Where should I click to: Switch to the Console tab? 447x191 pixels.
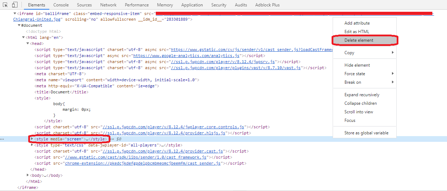[61, 5]
